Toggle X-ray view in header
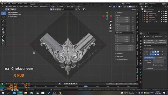168x95 pixels. pos(125,7)
